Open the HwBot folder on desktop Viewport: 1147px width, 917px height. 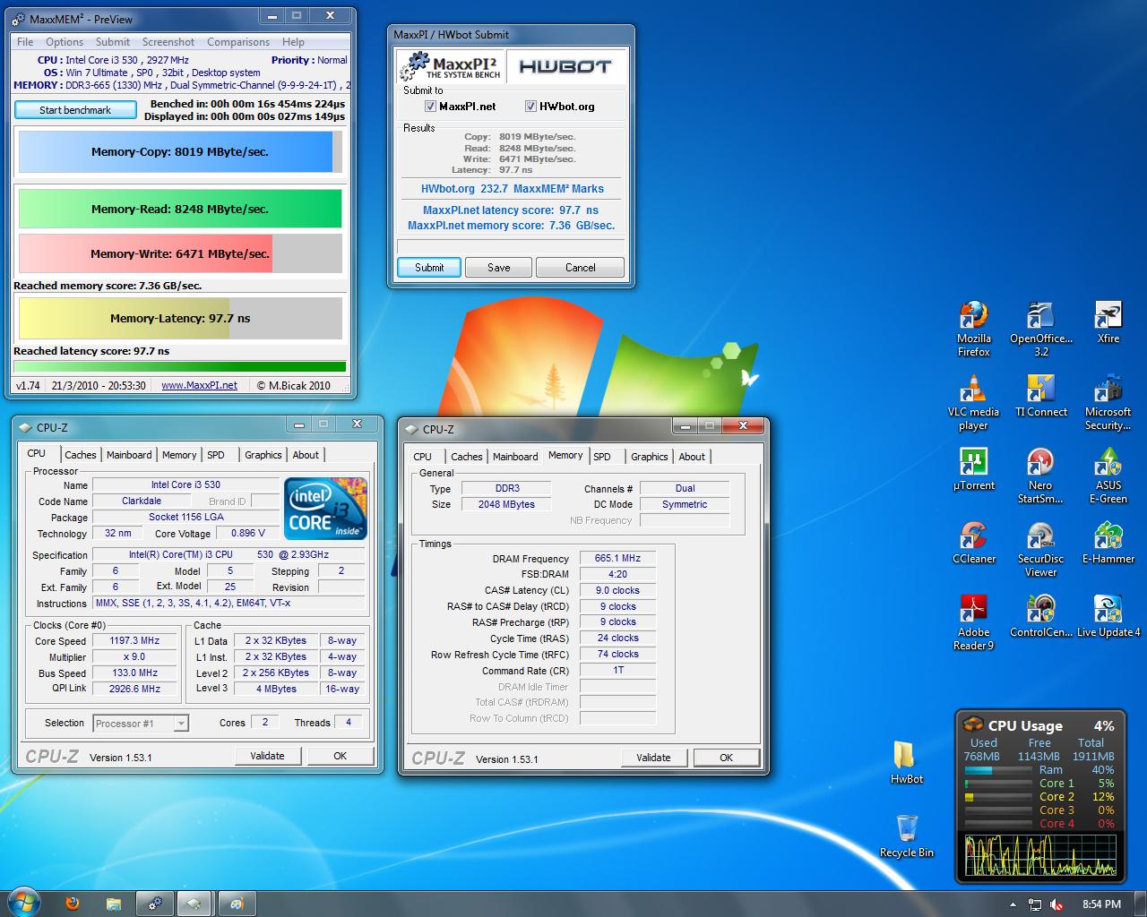906,763
